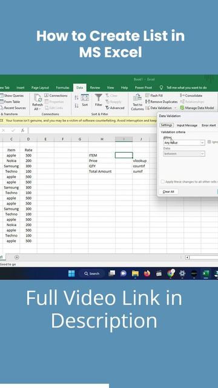Select the empty selected cell beside ITEM
Image resolution: width=218 pixels, height=388 pixels.
[x=124, y=155]
